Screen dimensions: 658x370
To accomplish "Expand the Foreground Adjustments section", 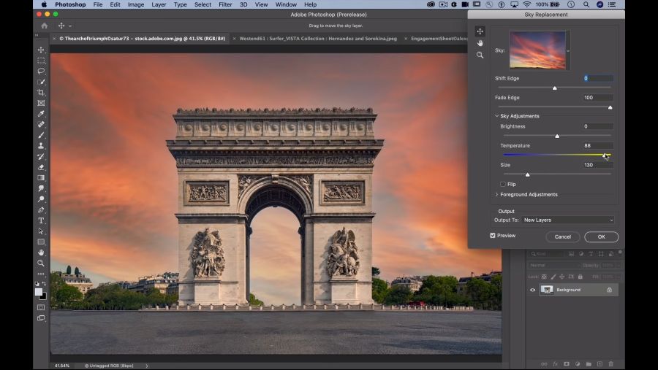I will tap(497, 194).
